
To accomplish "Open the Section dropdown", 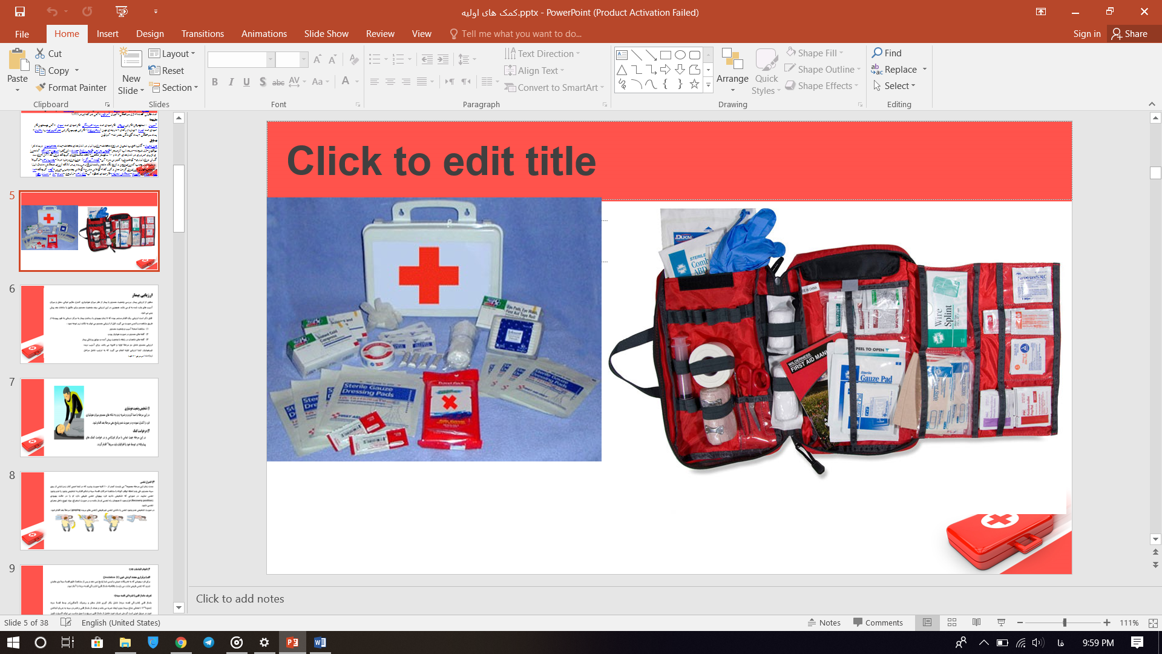I will [x=174, y=87].
